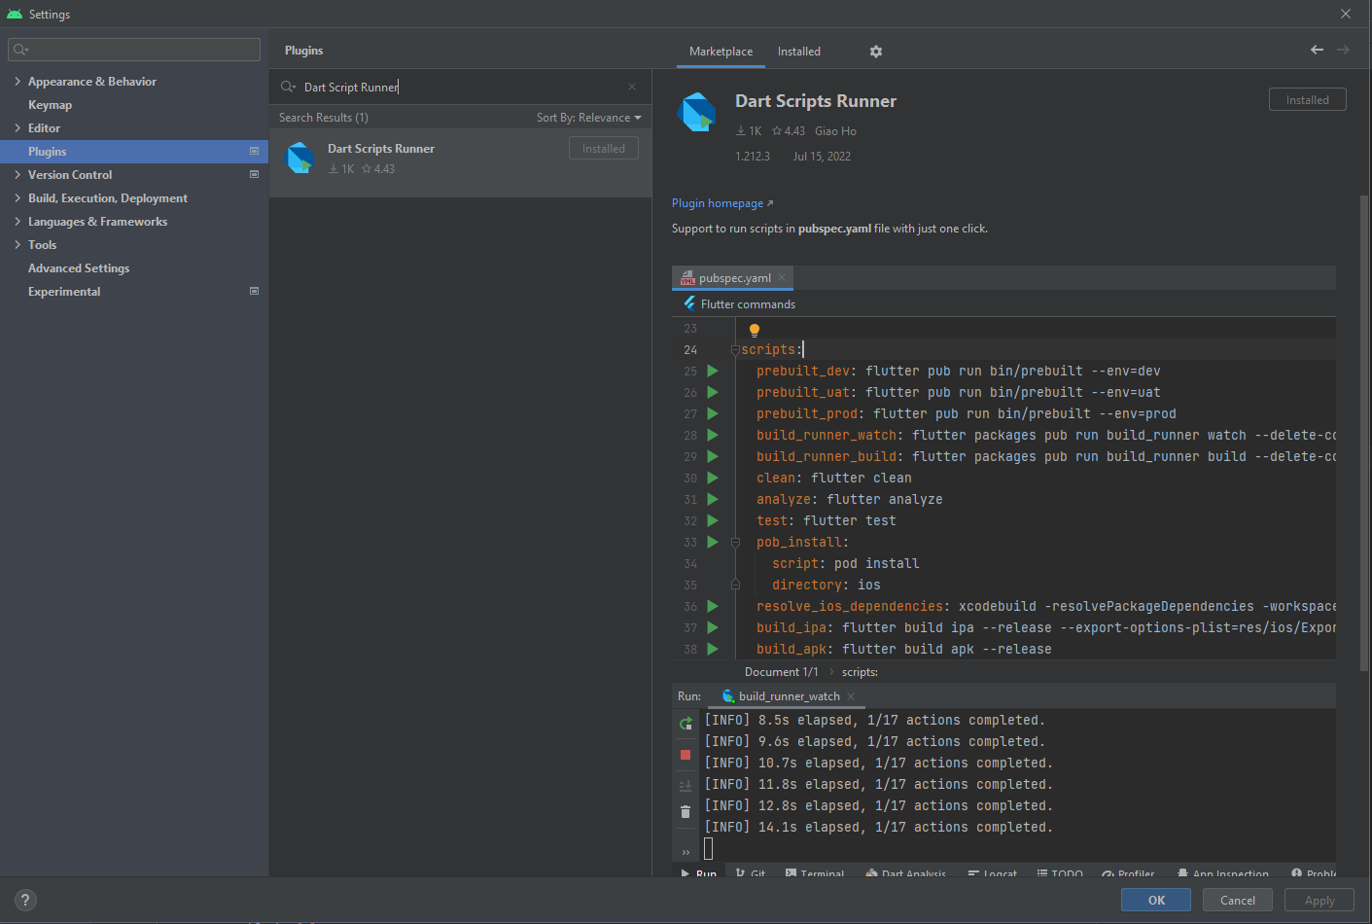Click the project-level icon beside Version Control
Screen dimensions: 1372x924
(255, 174)
